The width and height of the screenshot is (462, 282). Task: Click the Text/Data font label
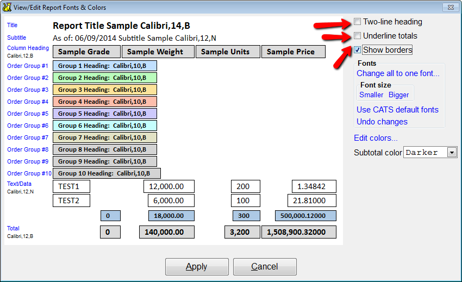[19, 184]
